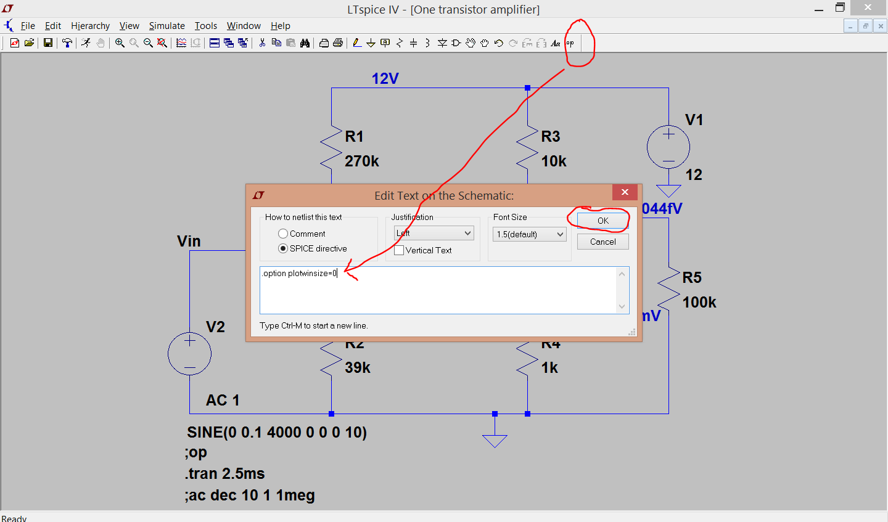This screenshot has height=522, width=888.
Task: Close the Edit Text dialog
Action: point(625,192)
